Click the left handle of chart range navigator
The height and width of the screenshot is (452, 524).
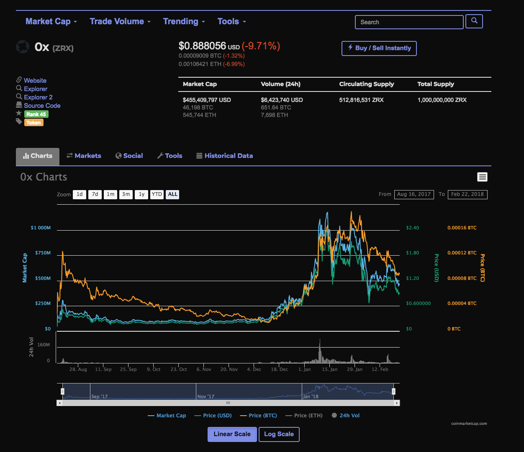pyautogui.click(x=62, y=391)
